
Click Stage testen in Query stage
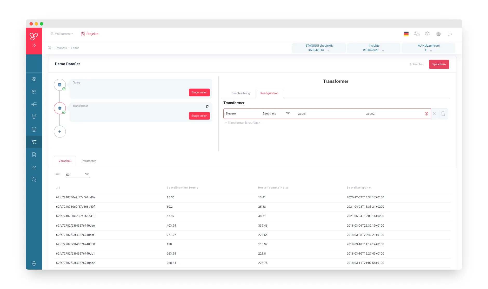tap(199, 92)
